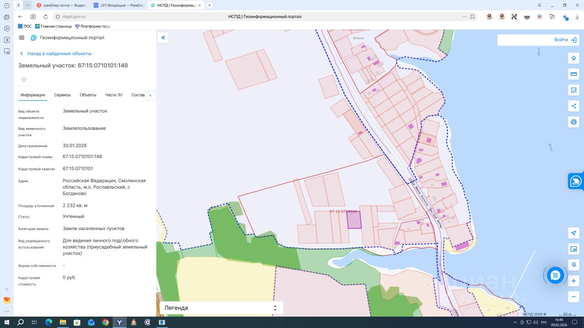
Task: Open the Части ЗУ tab
Action: pos(114,95)
